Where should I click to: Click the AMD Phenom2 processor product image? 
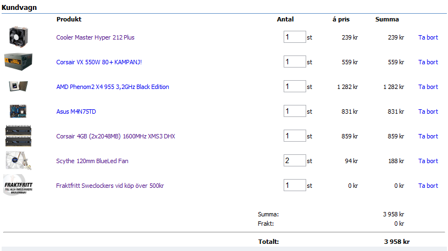click(x=18, y=86)
